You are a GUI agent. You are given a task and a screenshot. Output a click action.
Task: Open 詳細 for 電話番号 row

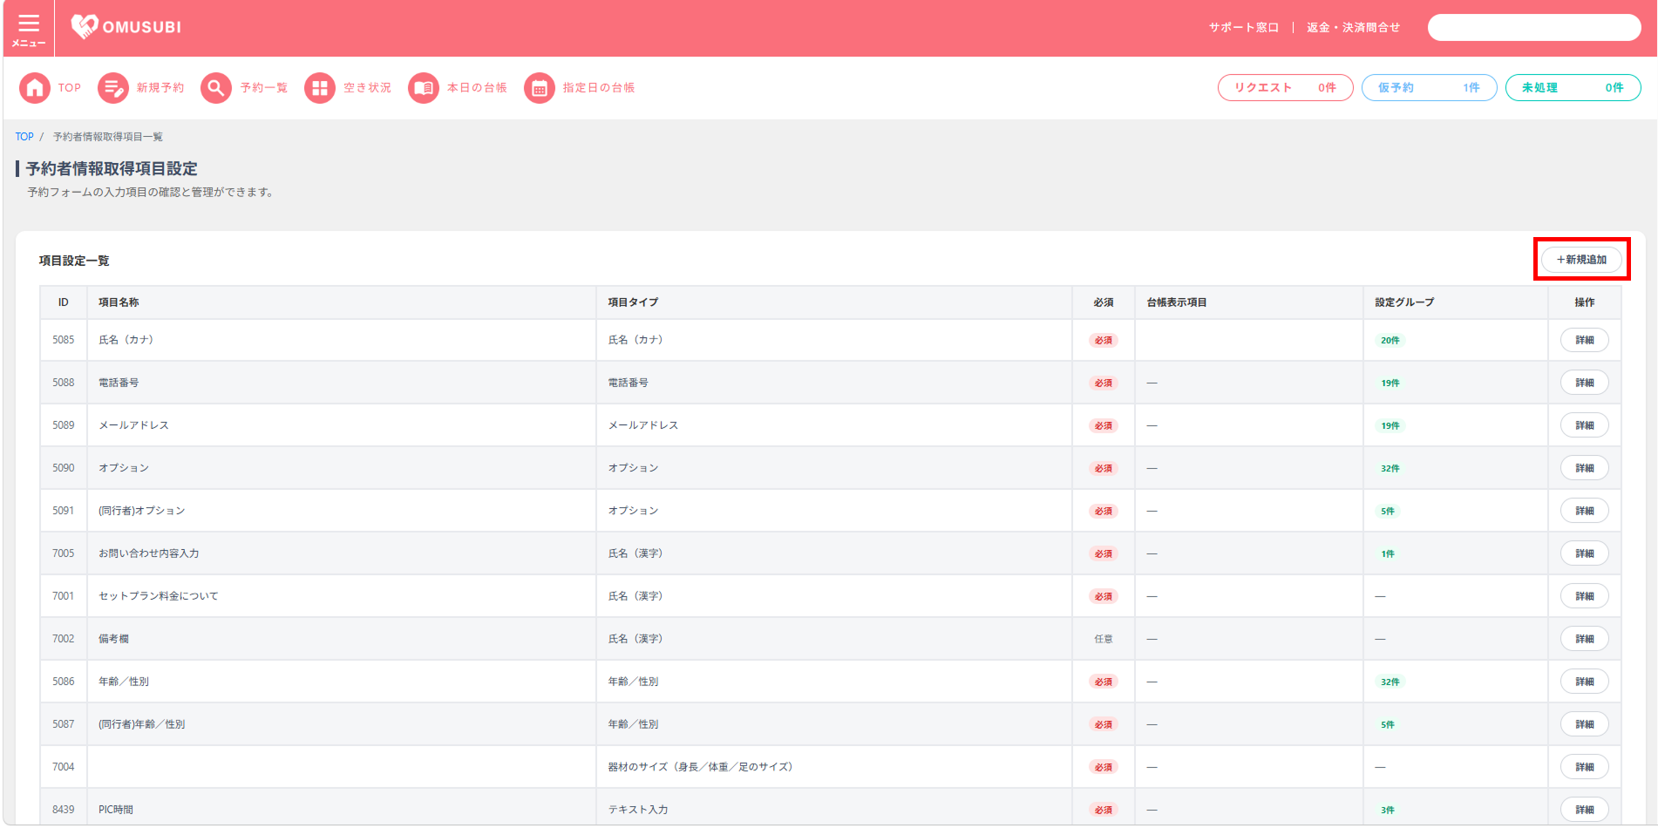click(1585, 383)
